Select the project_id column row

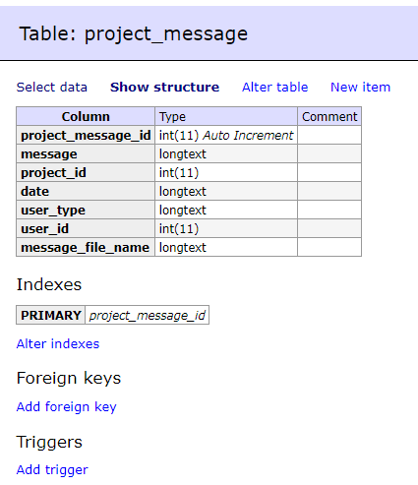189,172
